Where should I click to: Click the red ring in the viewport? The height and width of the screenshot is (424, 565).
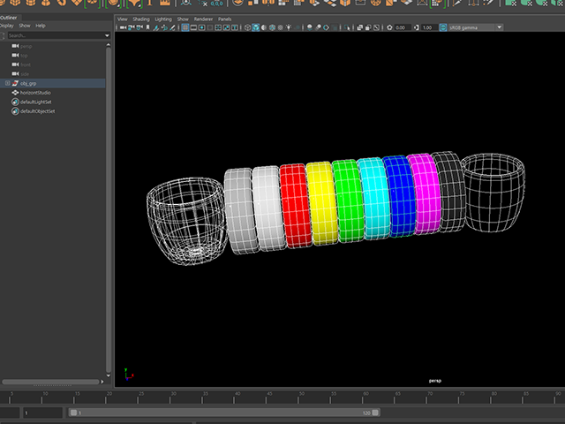pos(296,206)
